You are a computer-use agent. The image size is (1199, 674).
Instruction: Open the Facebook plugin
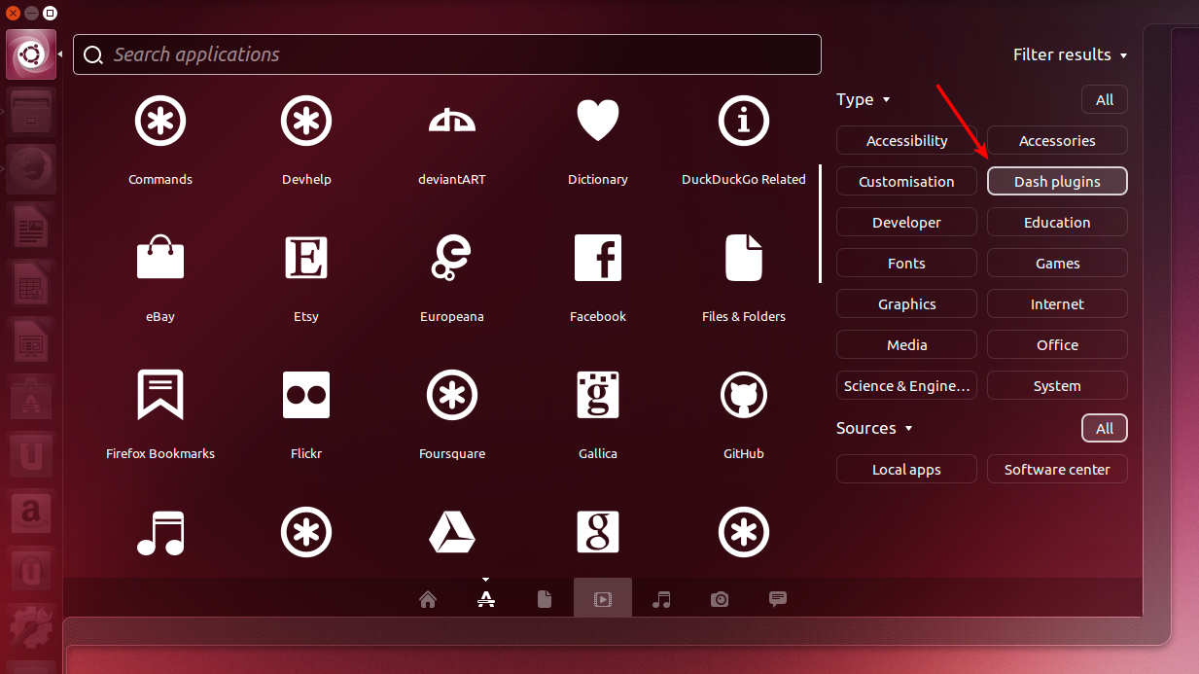coord(598,258)
